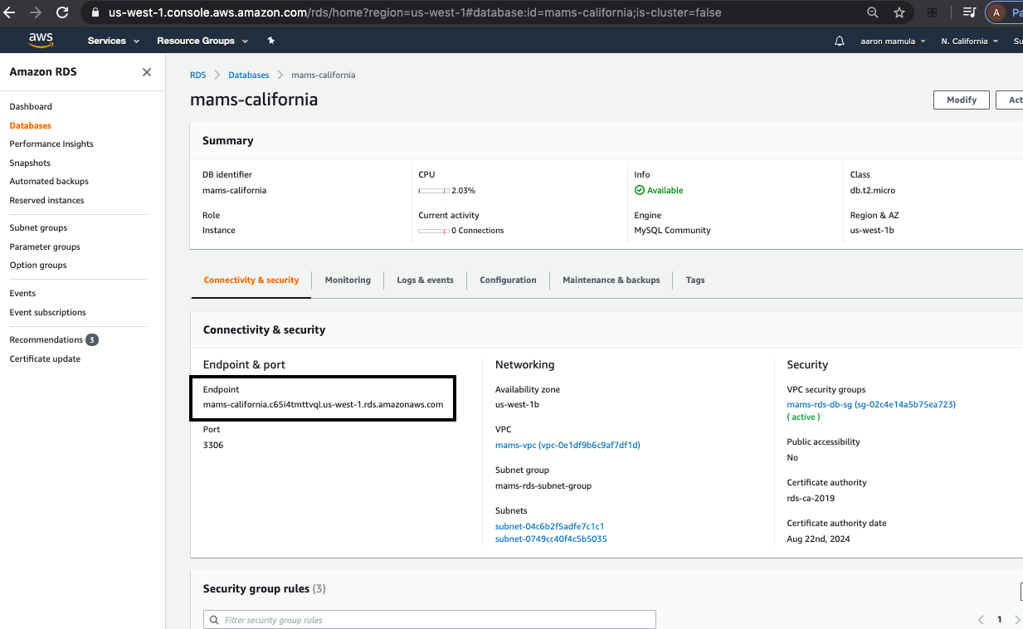Viewport: 1023px width, 629px height.
Task: Click the rds-ca-2019 certificate authority value
Action: tap(811, 498)
